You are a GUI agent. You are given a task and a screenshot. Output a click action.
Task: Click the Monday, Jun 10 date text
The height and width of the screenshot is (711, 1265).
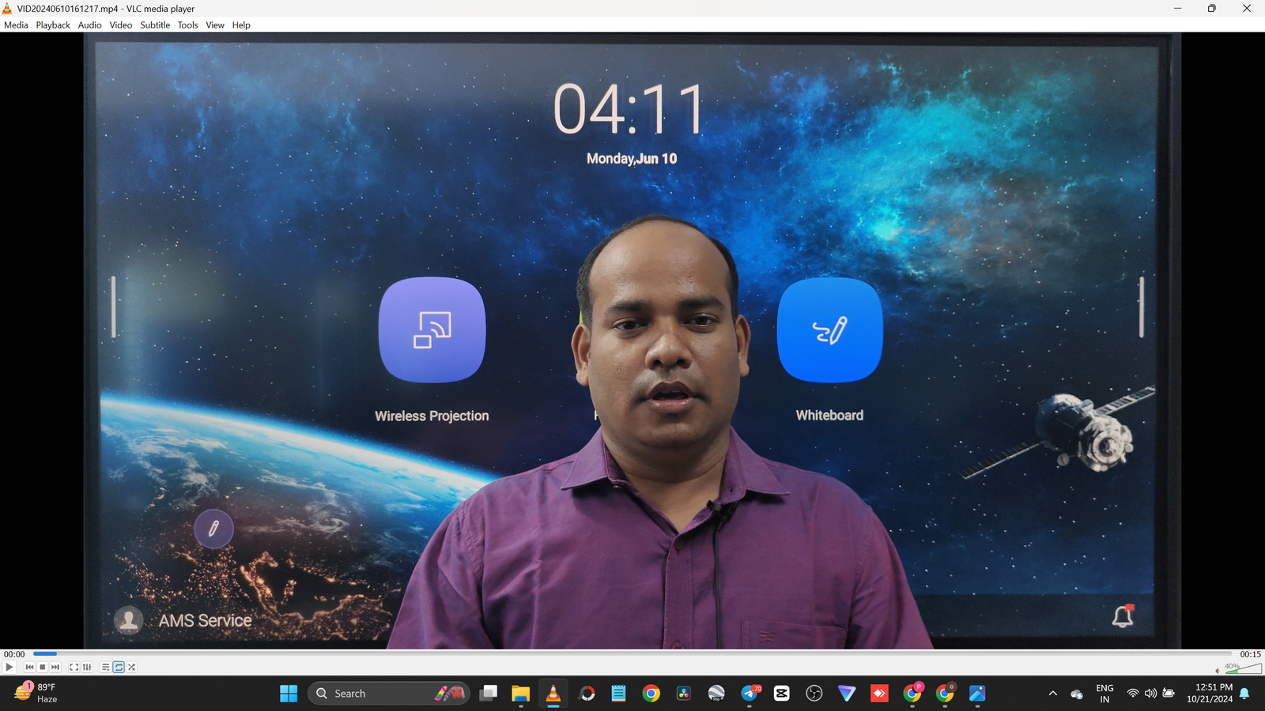click(x=632, y=159)
